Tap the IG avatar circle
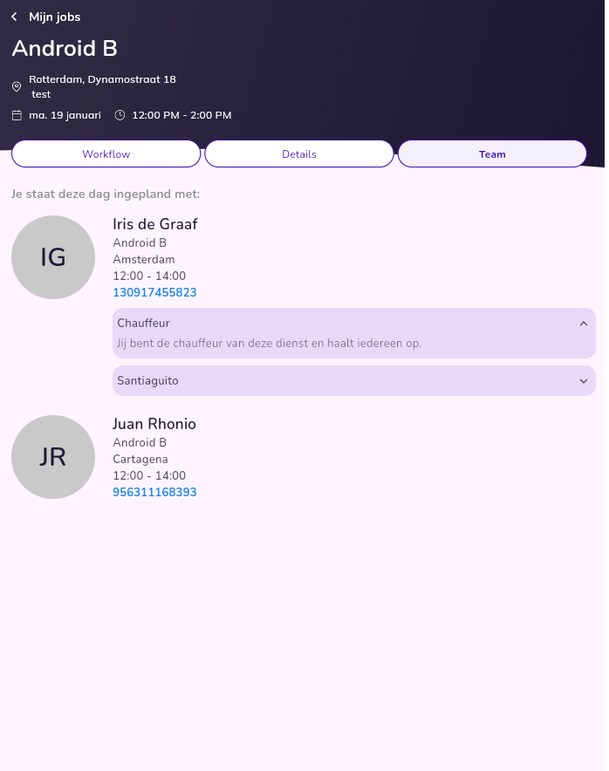Screen dimensions: 609x771 [53, 257]
